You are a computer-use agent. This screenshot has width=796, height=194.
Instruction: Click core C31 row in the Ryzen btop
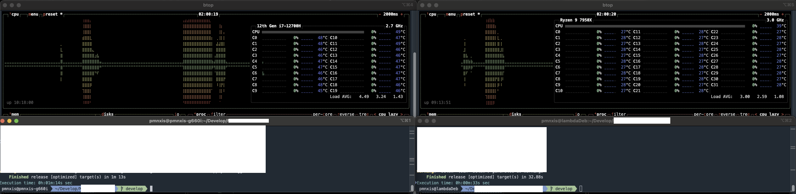pos(748,85)
